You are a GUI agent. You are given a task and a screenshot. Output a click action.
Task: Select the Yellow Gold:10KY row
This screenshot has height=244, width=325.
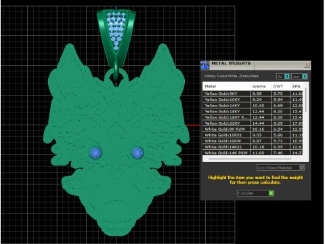pos(253,100)
